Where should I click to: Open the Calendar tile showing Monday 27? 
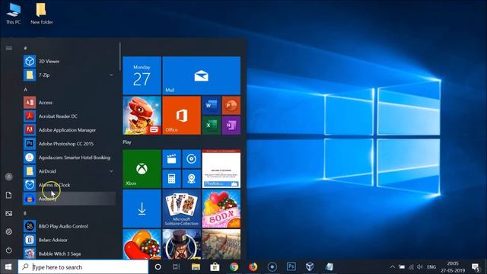click(x=142, y=75)
